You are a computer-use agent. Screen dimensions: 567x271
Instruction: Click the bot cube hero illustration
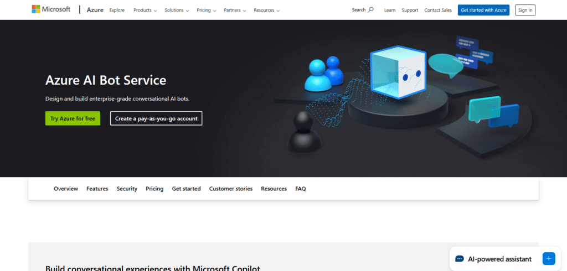(x=399, y=72)
